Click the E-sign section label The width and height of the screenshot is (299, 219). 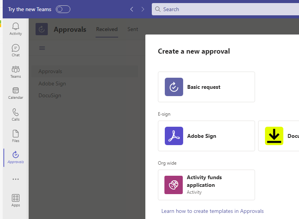[x=164, y=114]
